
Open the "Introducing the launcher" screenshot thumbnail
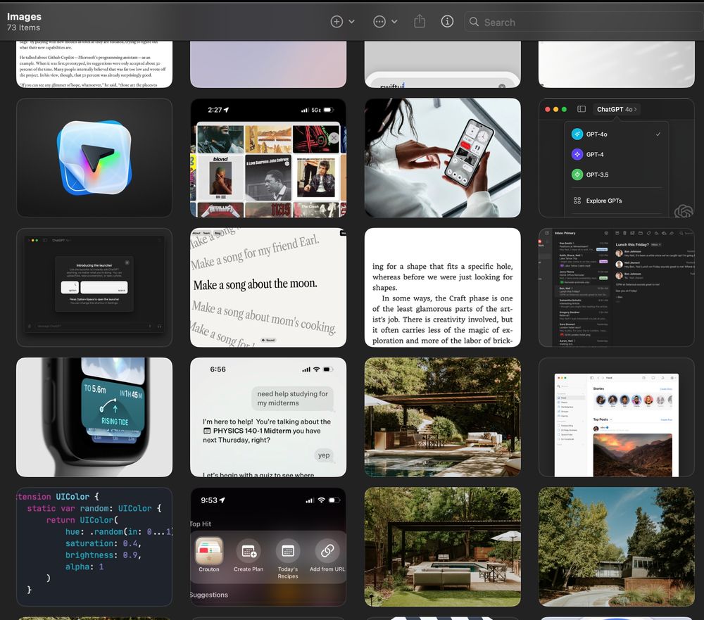click(x=94, y=287)
